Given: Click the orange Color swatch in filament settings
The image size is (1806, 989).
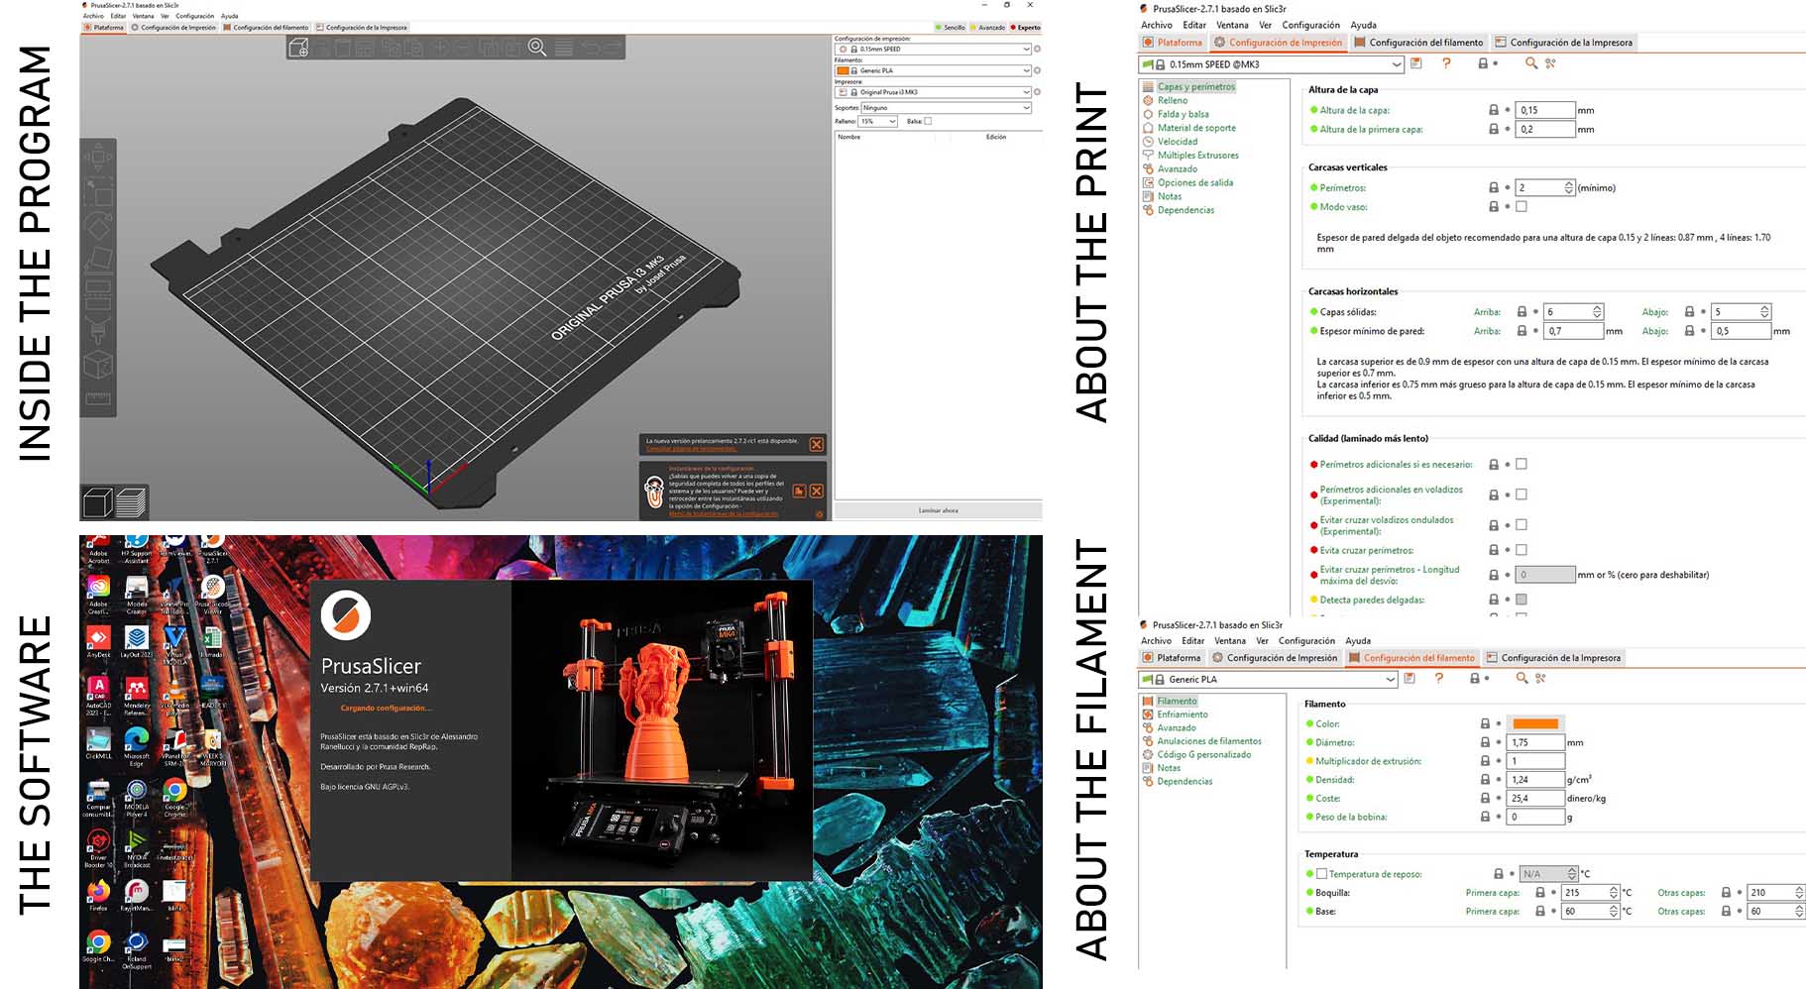Looking at the screenshot, I should point(1535,723).
